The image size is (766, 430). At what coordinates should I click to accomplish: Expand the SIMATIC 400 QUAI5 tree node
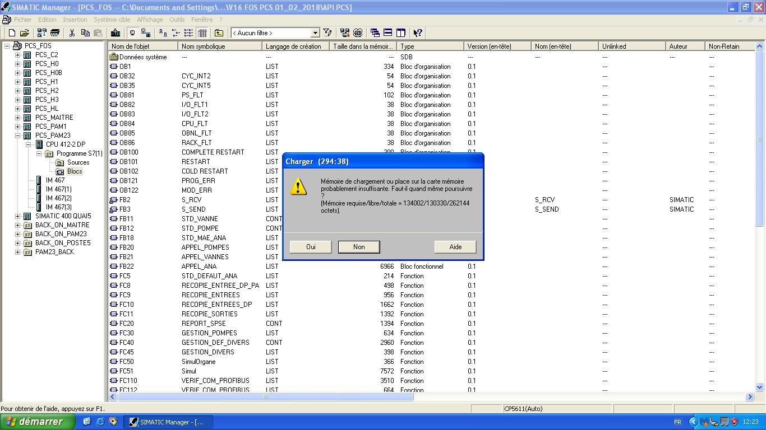click(x=18, y=216)
